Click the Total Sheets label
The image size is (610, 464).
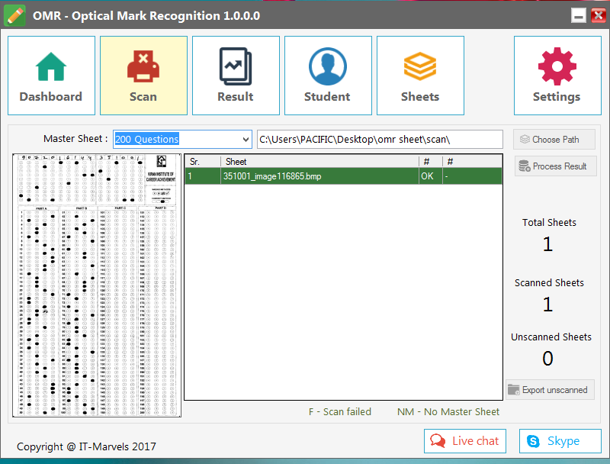(x=549, y=222)
